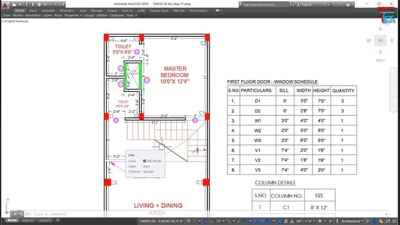The image size is (400, 225).
Task: Toggle 2D object snap in status bar
Action: [x=245, y=221]
